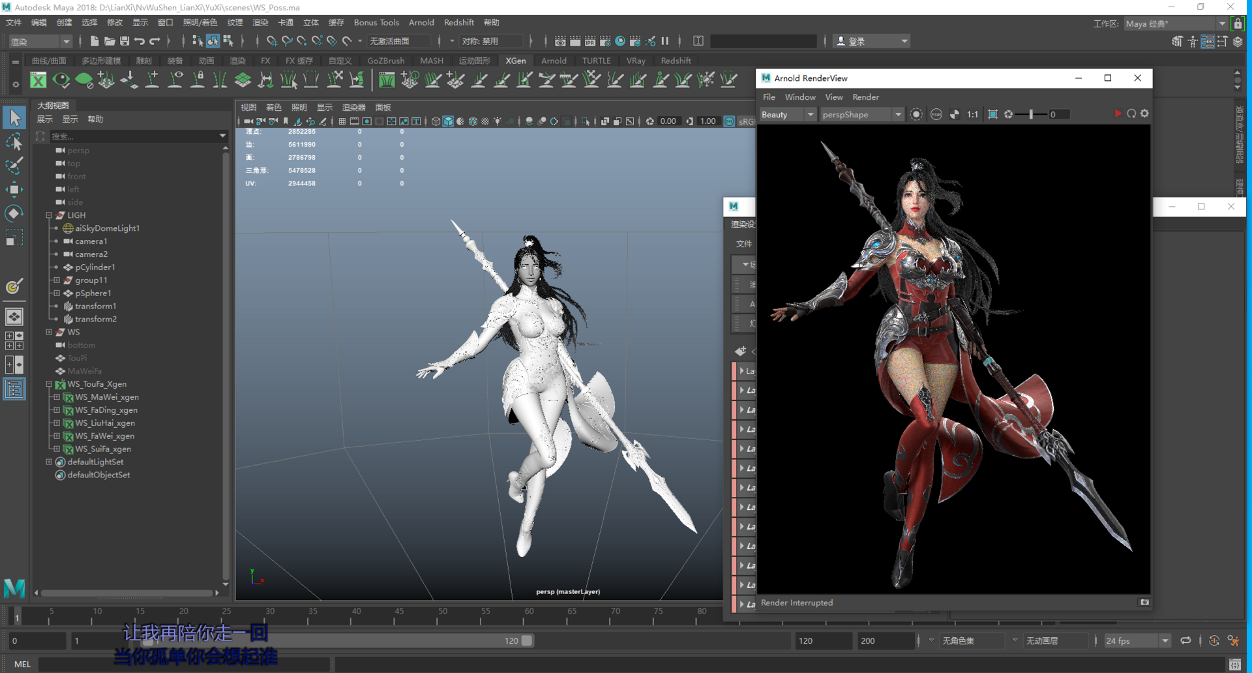Refresh the Arnold RenderView render

click(1131, 114)
